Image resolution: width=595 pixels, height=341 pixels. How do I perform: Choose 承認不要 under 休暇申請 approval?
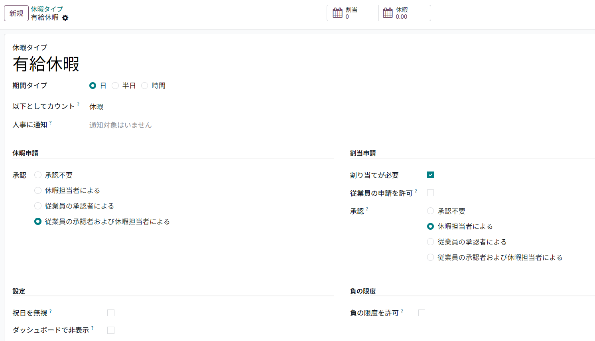pyautogui.click(x=38, y=175)
